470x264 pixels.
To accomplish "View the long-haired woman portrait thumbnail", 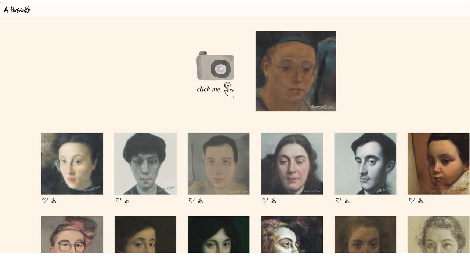I will [x=292, y=164].
